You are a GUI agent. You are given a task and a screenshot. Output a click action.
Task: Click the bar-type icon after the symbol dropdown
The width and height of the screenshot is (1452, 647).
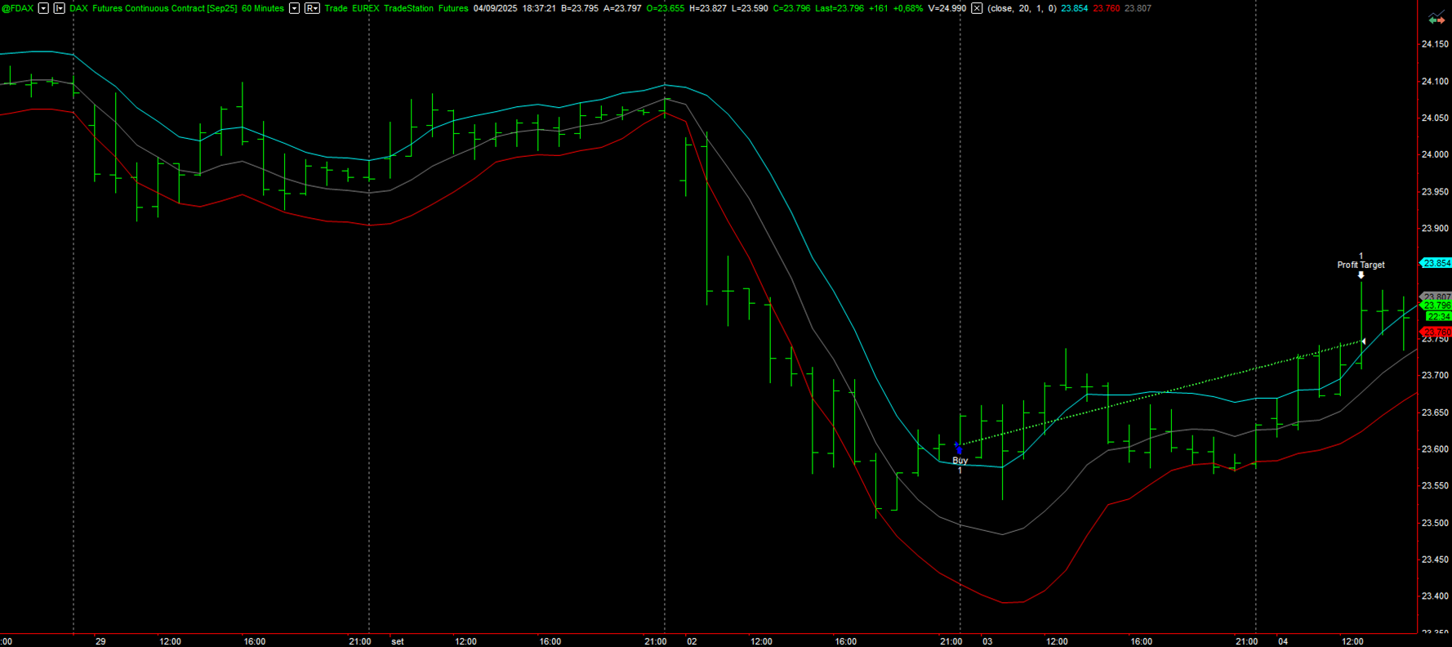pyautogui.click(x=59, y=8)
